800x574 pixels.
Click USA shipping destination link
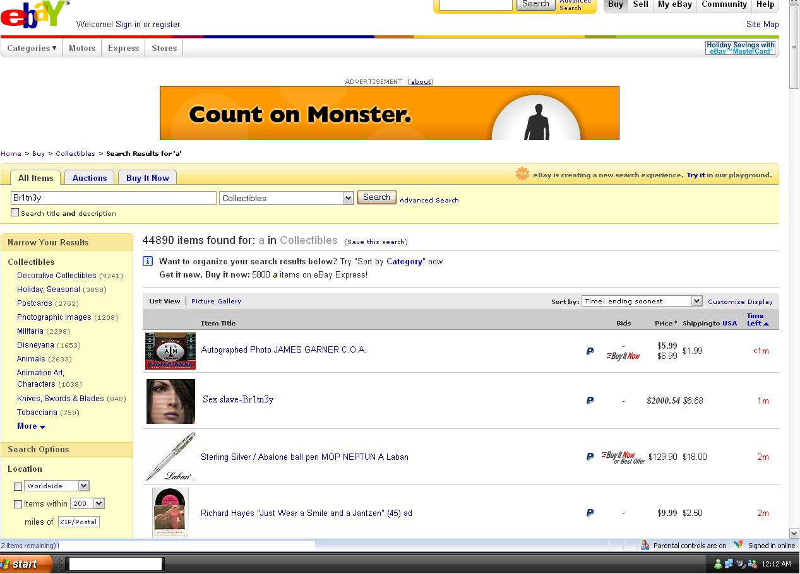[x=729, y=323]
